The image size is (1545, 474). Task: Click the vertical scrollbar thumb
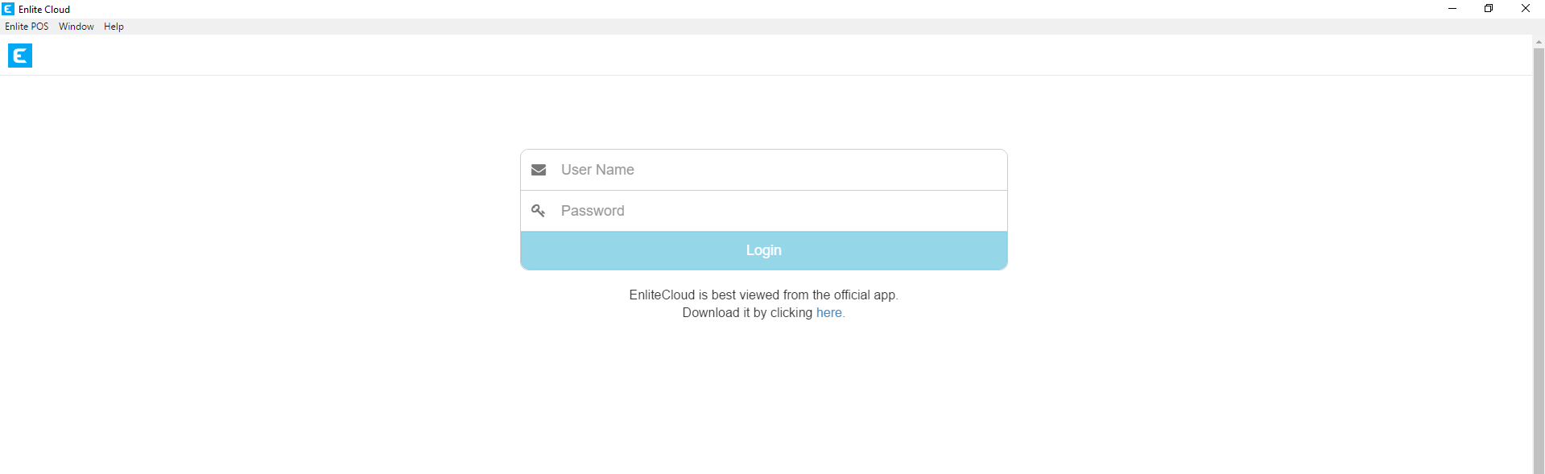point(1539,261)
